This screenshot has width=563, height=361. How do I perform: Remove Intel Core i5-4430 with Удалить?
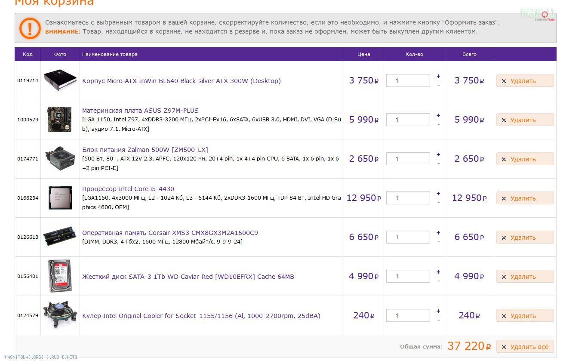(525, 198)
